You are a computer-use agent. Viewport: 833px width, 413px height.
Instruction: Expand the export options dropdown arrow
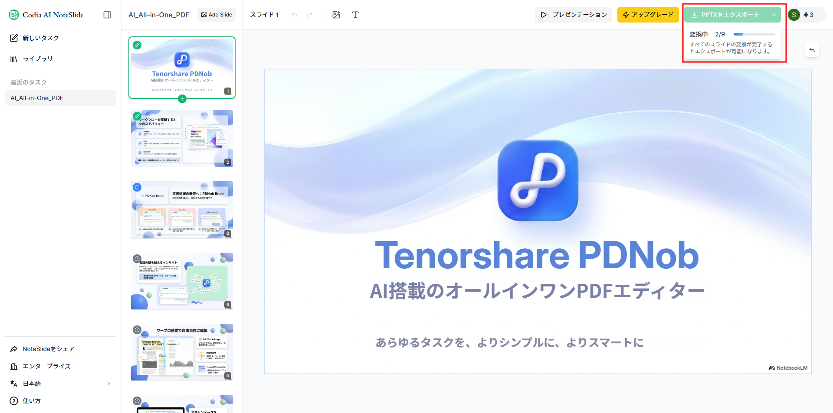[774, 15]
